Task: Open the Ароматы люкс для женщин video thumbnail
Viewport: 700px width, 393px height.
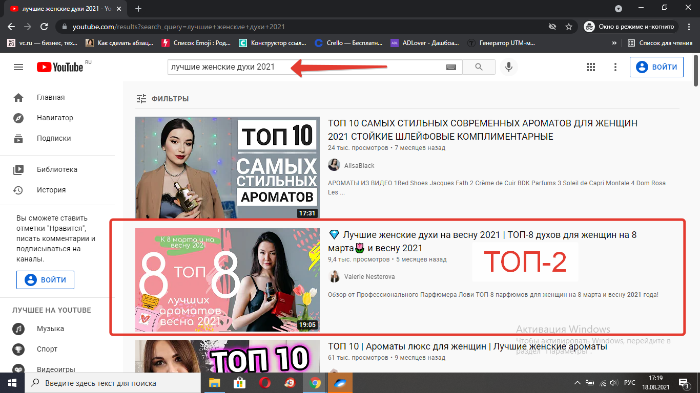Action: point(228,356)
